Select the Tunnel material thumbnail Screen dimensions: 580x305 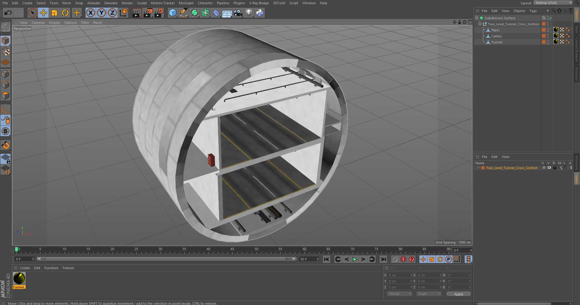click(x=19, y=278)
